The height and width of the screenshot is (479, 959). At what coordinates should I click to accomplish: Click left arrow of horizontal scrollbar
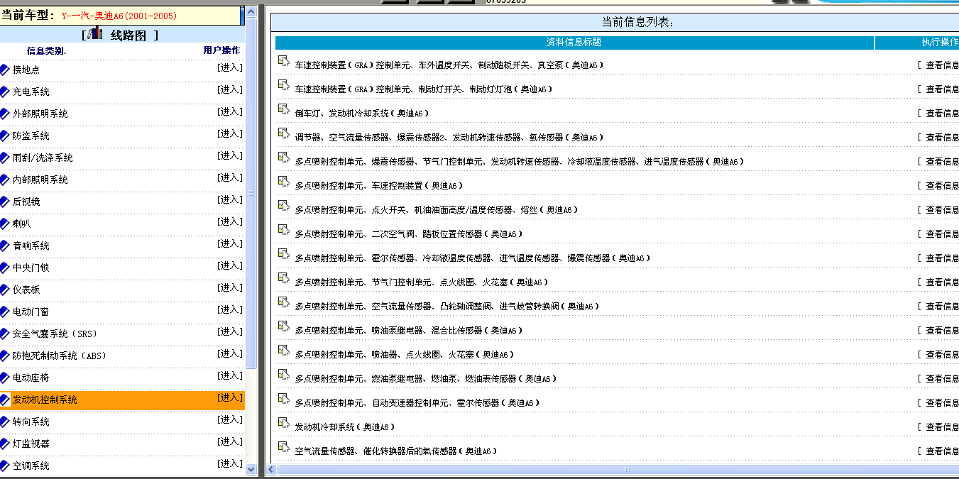[271, 470]
